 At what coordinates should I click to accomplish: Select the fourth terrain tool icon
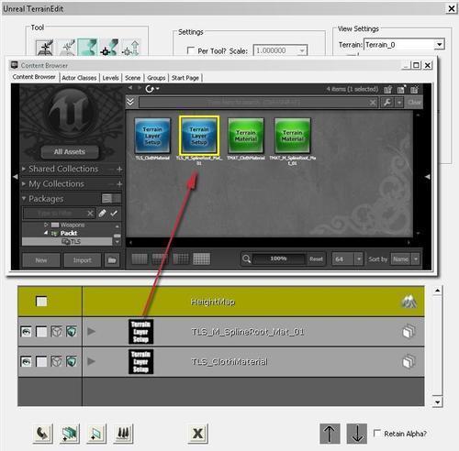(109, 48)
